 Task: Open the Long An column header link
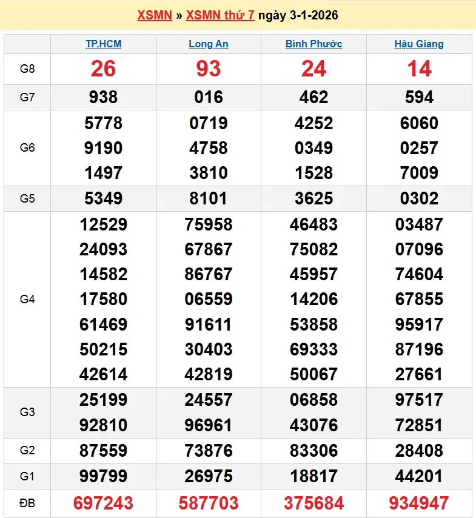tap(209, 44)
